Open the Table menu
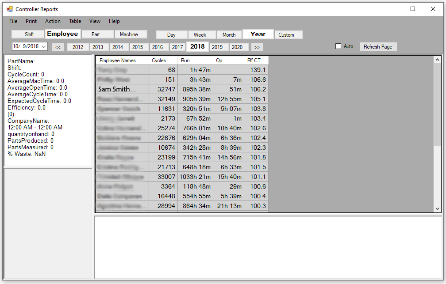The width and height of the screenshot is (446, 284). tap(75, 21)
